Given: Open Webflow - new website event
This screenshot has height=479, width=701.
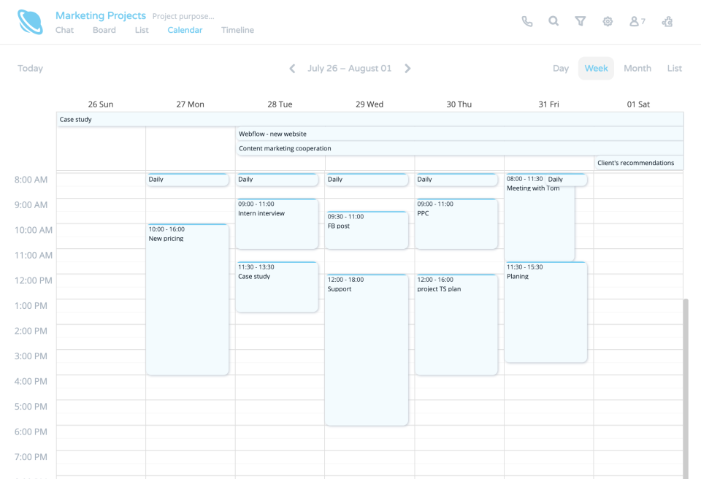Looking at the screenshot, I should (x=459, y=134).
